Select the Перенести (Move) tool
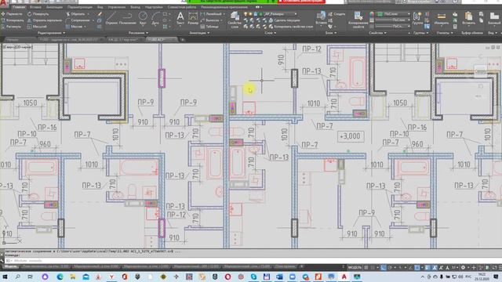 tap(13, 14)
